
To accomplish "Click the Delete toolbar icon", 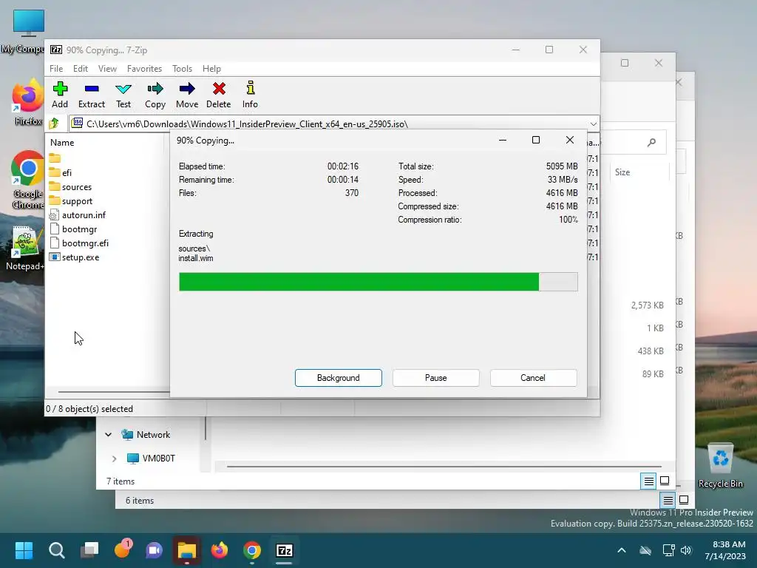I will (219, 95).
